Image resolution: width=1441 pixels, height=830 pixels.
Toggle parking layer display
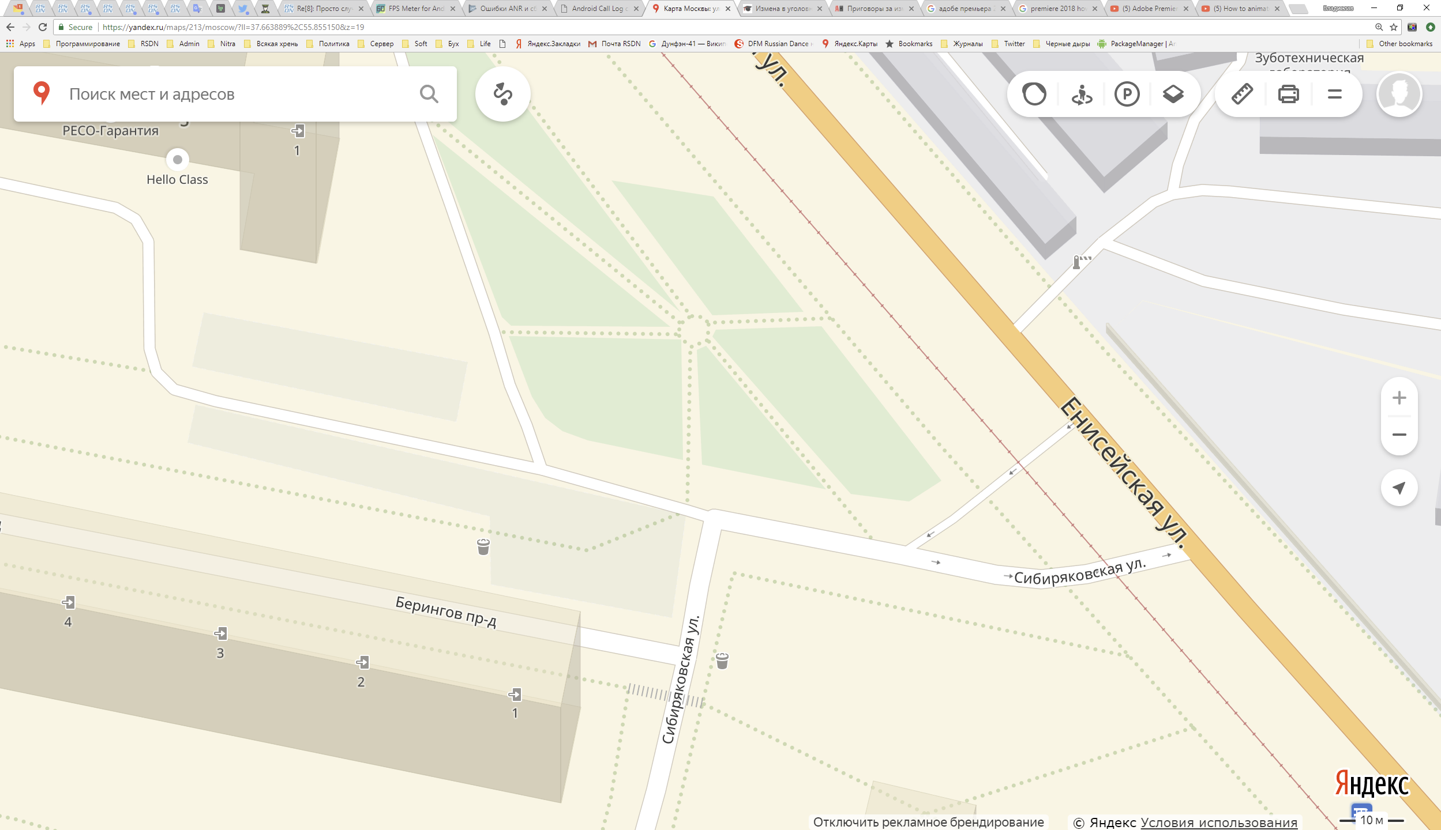click(x=1127, y=94)
